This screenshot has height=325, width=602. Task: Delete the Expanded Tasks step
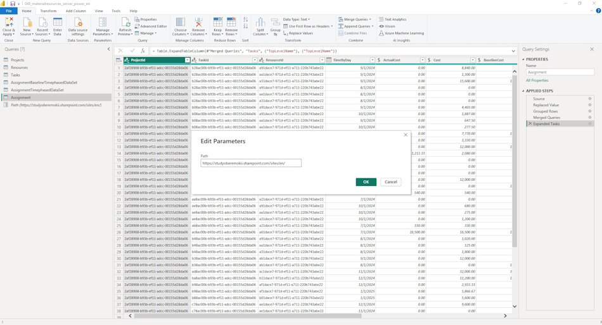530,124
